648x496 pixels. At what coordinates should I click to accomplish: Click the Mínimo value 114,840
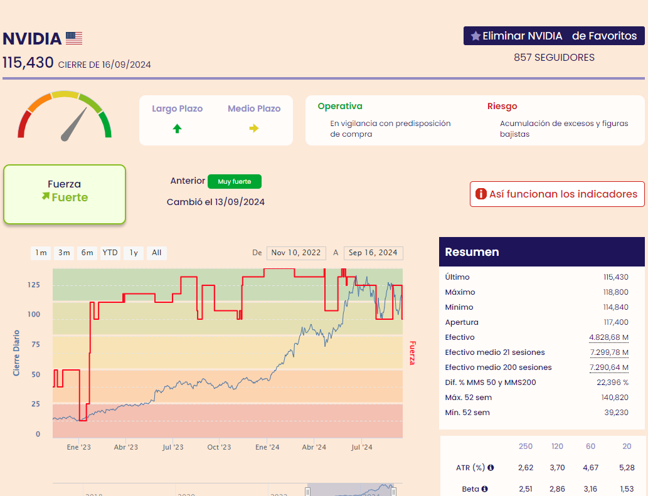(x=616, y=307)
